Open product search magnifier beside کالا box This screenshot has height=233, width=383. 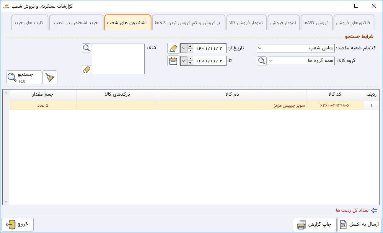pos(86,47)
